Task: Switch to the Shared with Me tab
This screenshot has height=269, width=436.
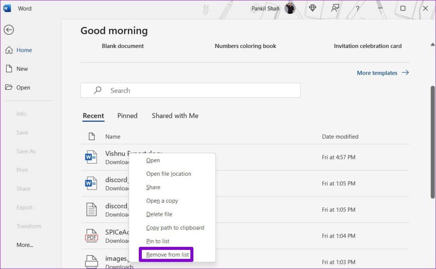Action: pyautogui.click(x=175, y=116)
